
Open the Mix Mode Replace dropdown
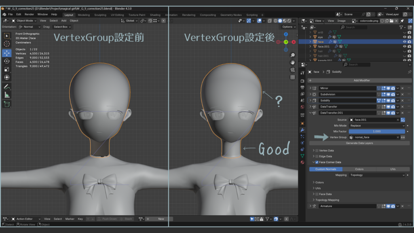click(x=377, y=126)
